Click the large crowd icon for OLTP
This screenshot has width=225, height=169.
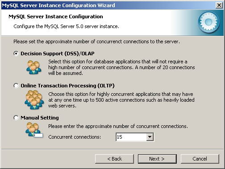click(x=34, y=100)
